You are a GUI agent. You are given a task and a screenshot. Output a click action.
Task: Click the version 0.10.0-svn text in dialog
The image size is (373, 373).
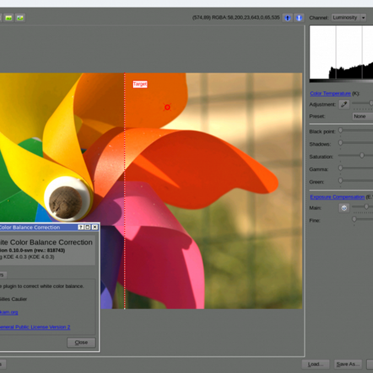(32, 250)
